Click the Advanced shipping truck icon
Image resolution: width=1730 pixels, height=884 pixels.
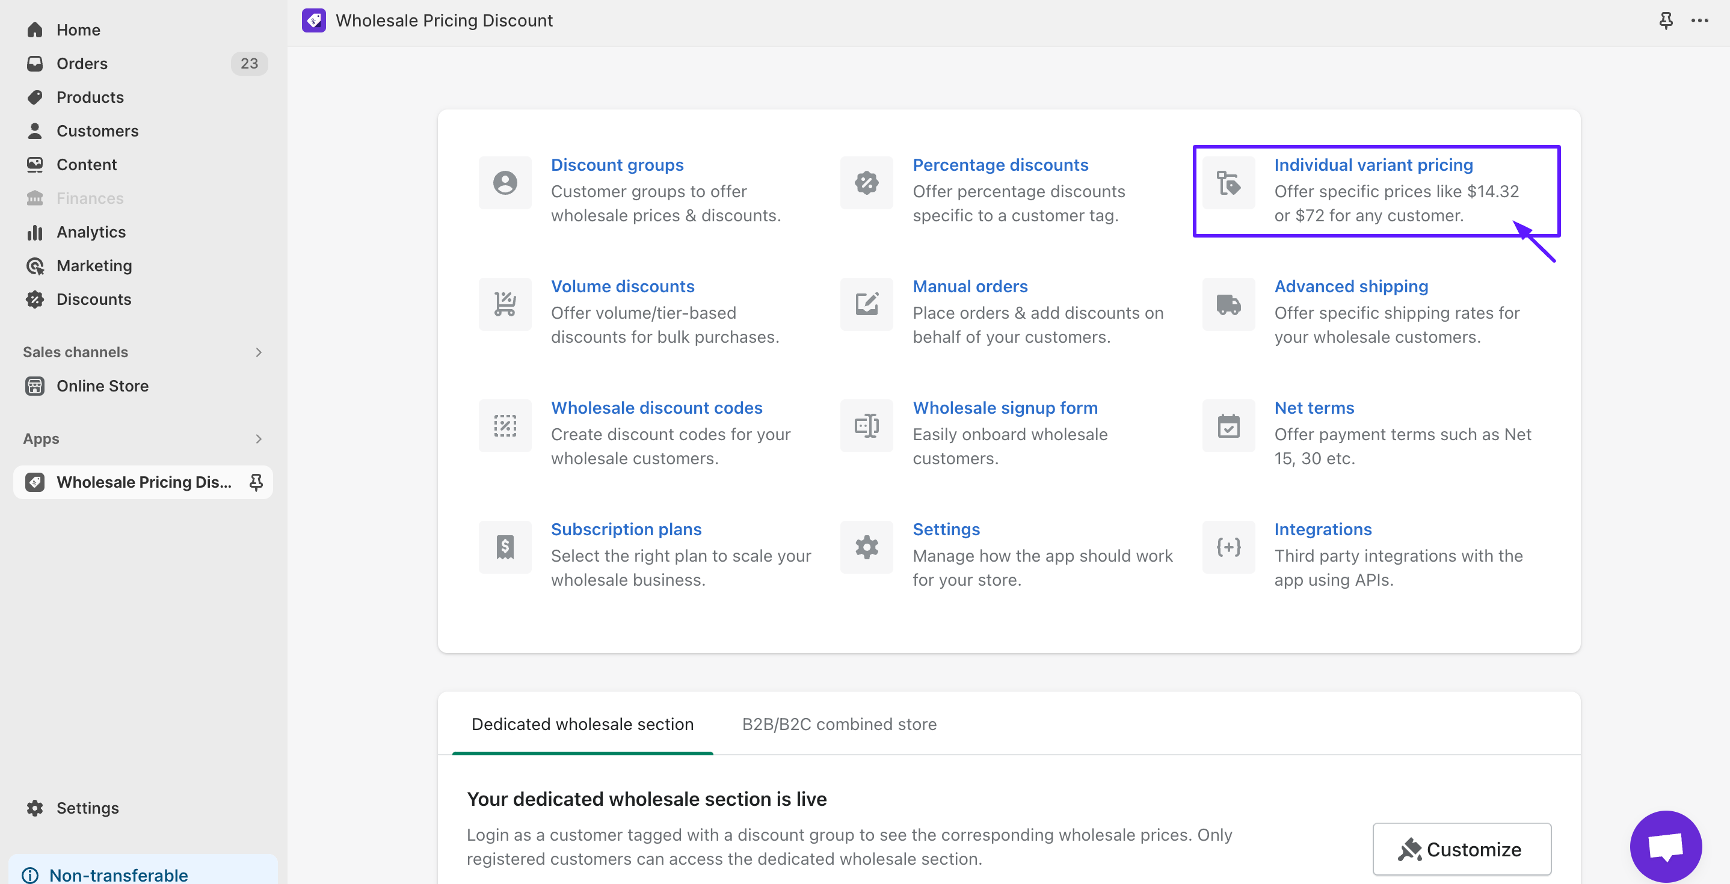point(1228,304)
